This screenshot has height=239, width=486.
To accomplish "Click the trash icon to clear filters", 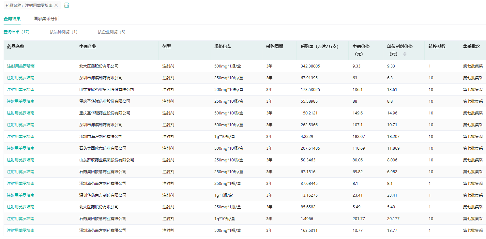I will [67, 5].
